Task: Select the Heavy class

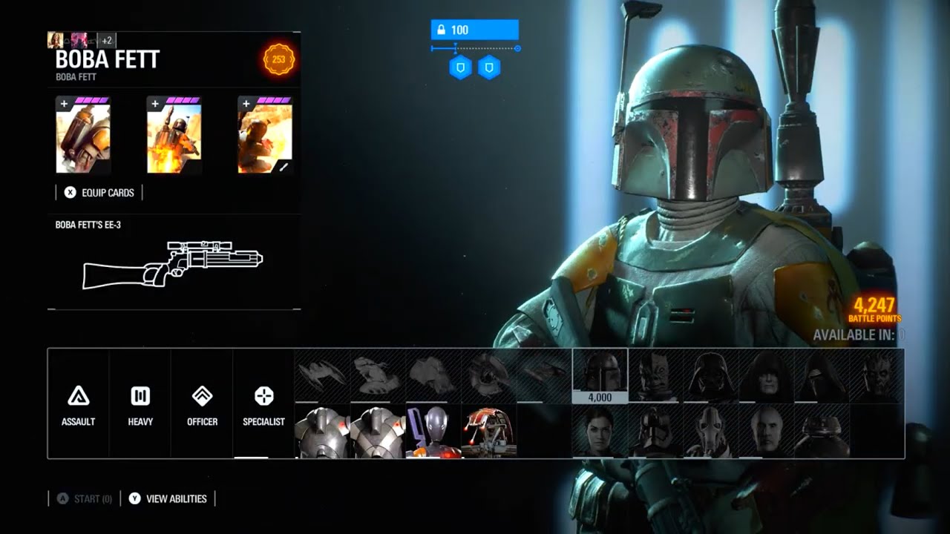Action: click(x=140, y=403)
